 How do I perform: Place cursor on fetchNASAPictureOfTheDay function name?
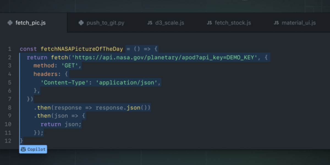(x=82, y=49)
